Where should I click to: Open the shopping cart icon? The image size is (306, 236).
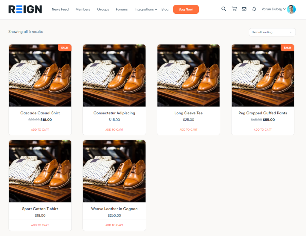pyautogui.click(x=234, y=9)
